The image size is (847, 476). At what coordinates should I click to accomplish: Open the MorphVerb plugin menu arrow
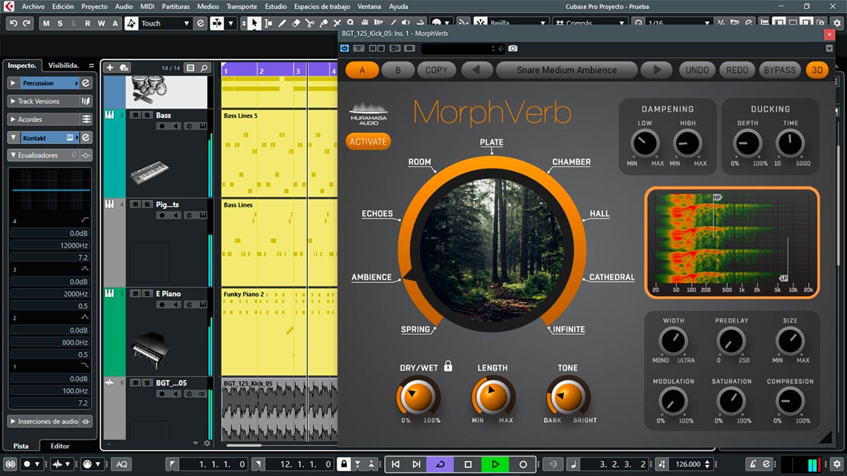tap(829, 49)
